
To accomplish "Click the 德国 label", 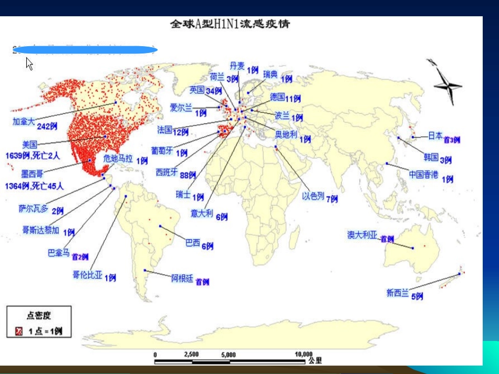I will [x=277, y=97].
